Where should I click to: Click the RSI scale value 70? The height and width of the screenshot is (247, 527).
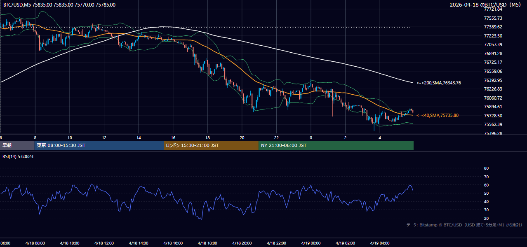click(486, 177)
